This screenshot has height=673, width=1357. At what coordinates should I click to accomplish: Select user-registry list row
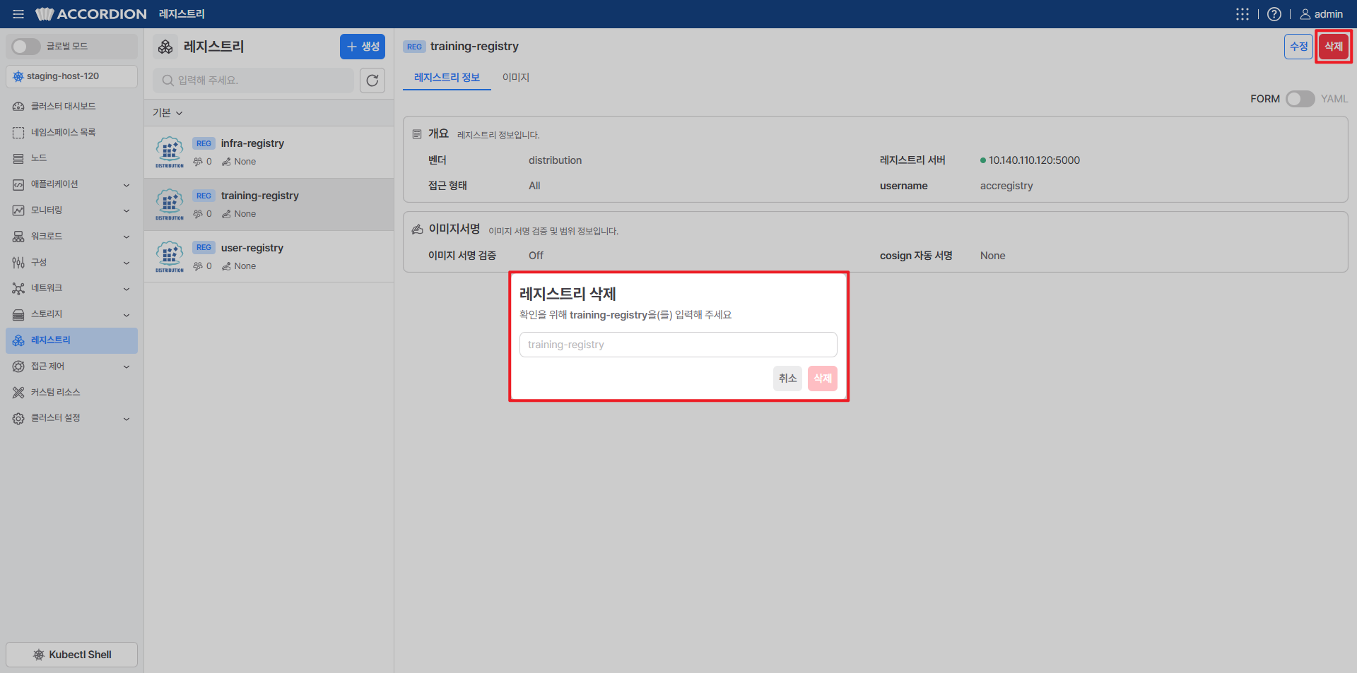point(269,256)
